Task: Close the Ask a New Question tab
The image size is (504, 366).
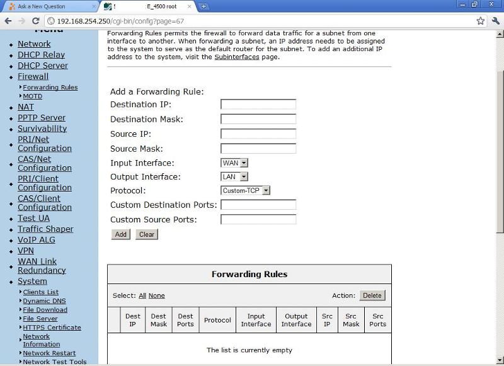Action: coord(93,6)
